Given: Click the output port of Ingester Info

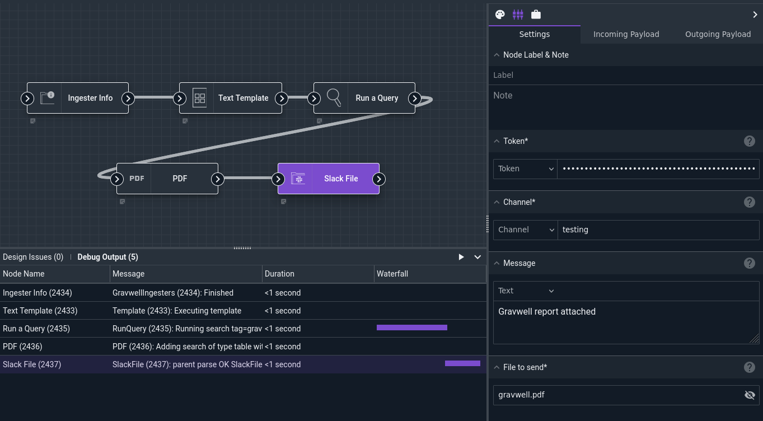Looking at the screenshot, I should pyautogui.click(x=128, y=99).
